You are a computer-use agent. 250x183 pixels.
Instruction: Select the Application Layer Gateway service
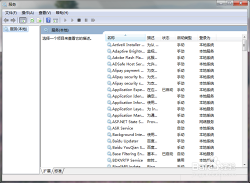[x=160, y=109]
